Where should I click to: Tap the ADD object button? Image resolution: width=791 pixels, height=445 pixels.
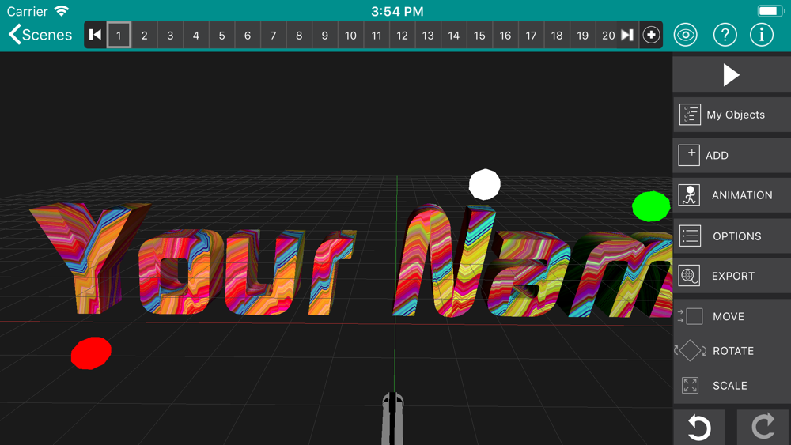[x=732, y=155]
